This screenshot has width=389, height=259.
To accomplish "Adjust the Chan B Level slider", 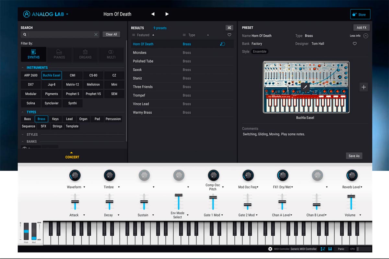I will (x=317, y=205).
